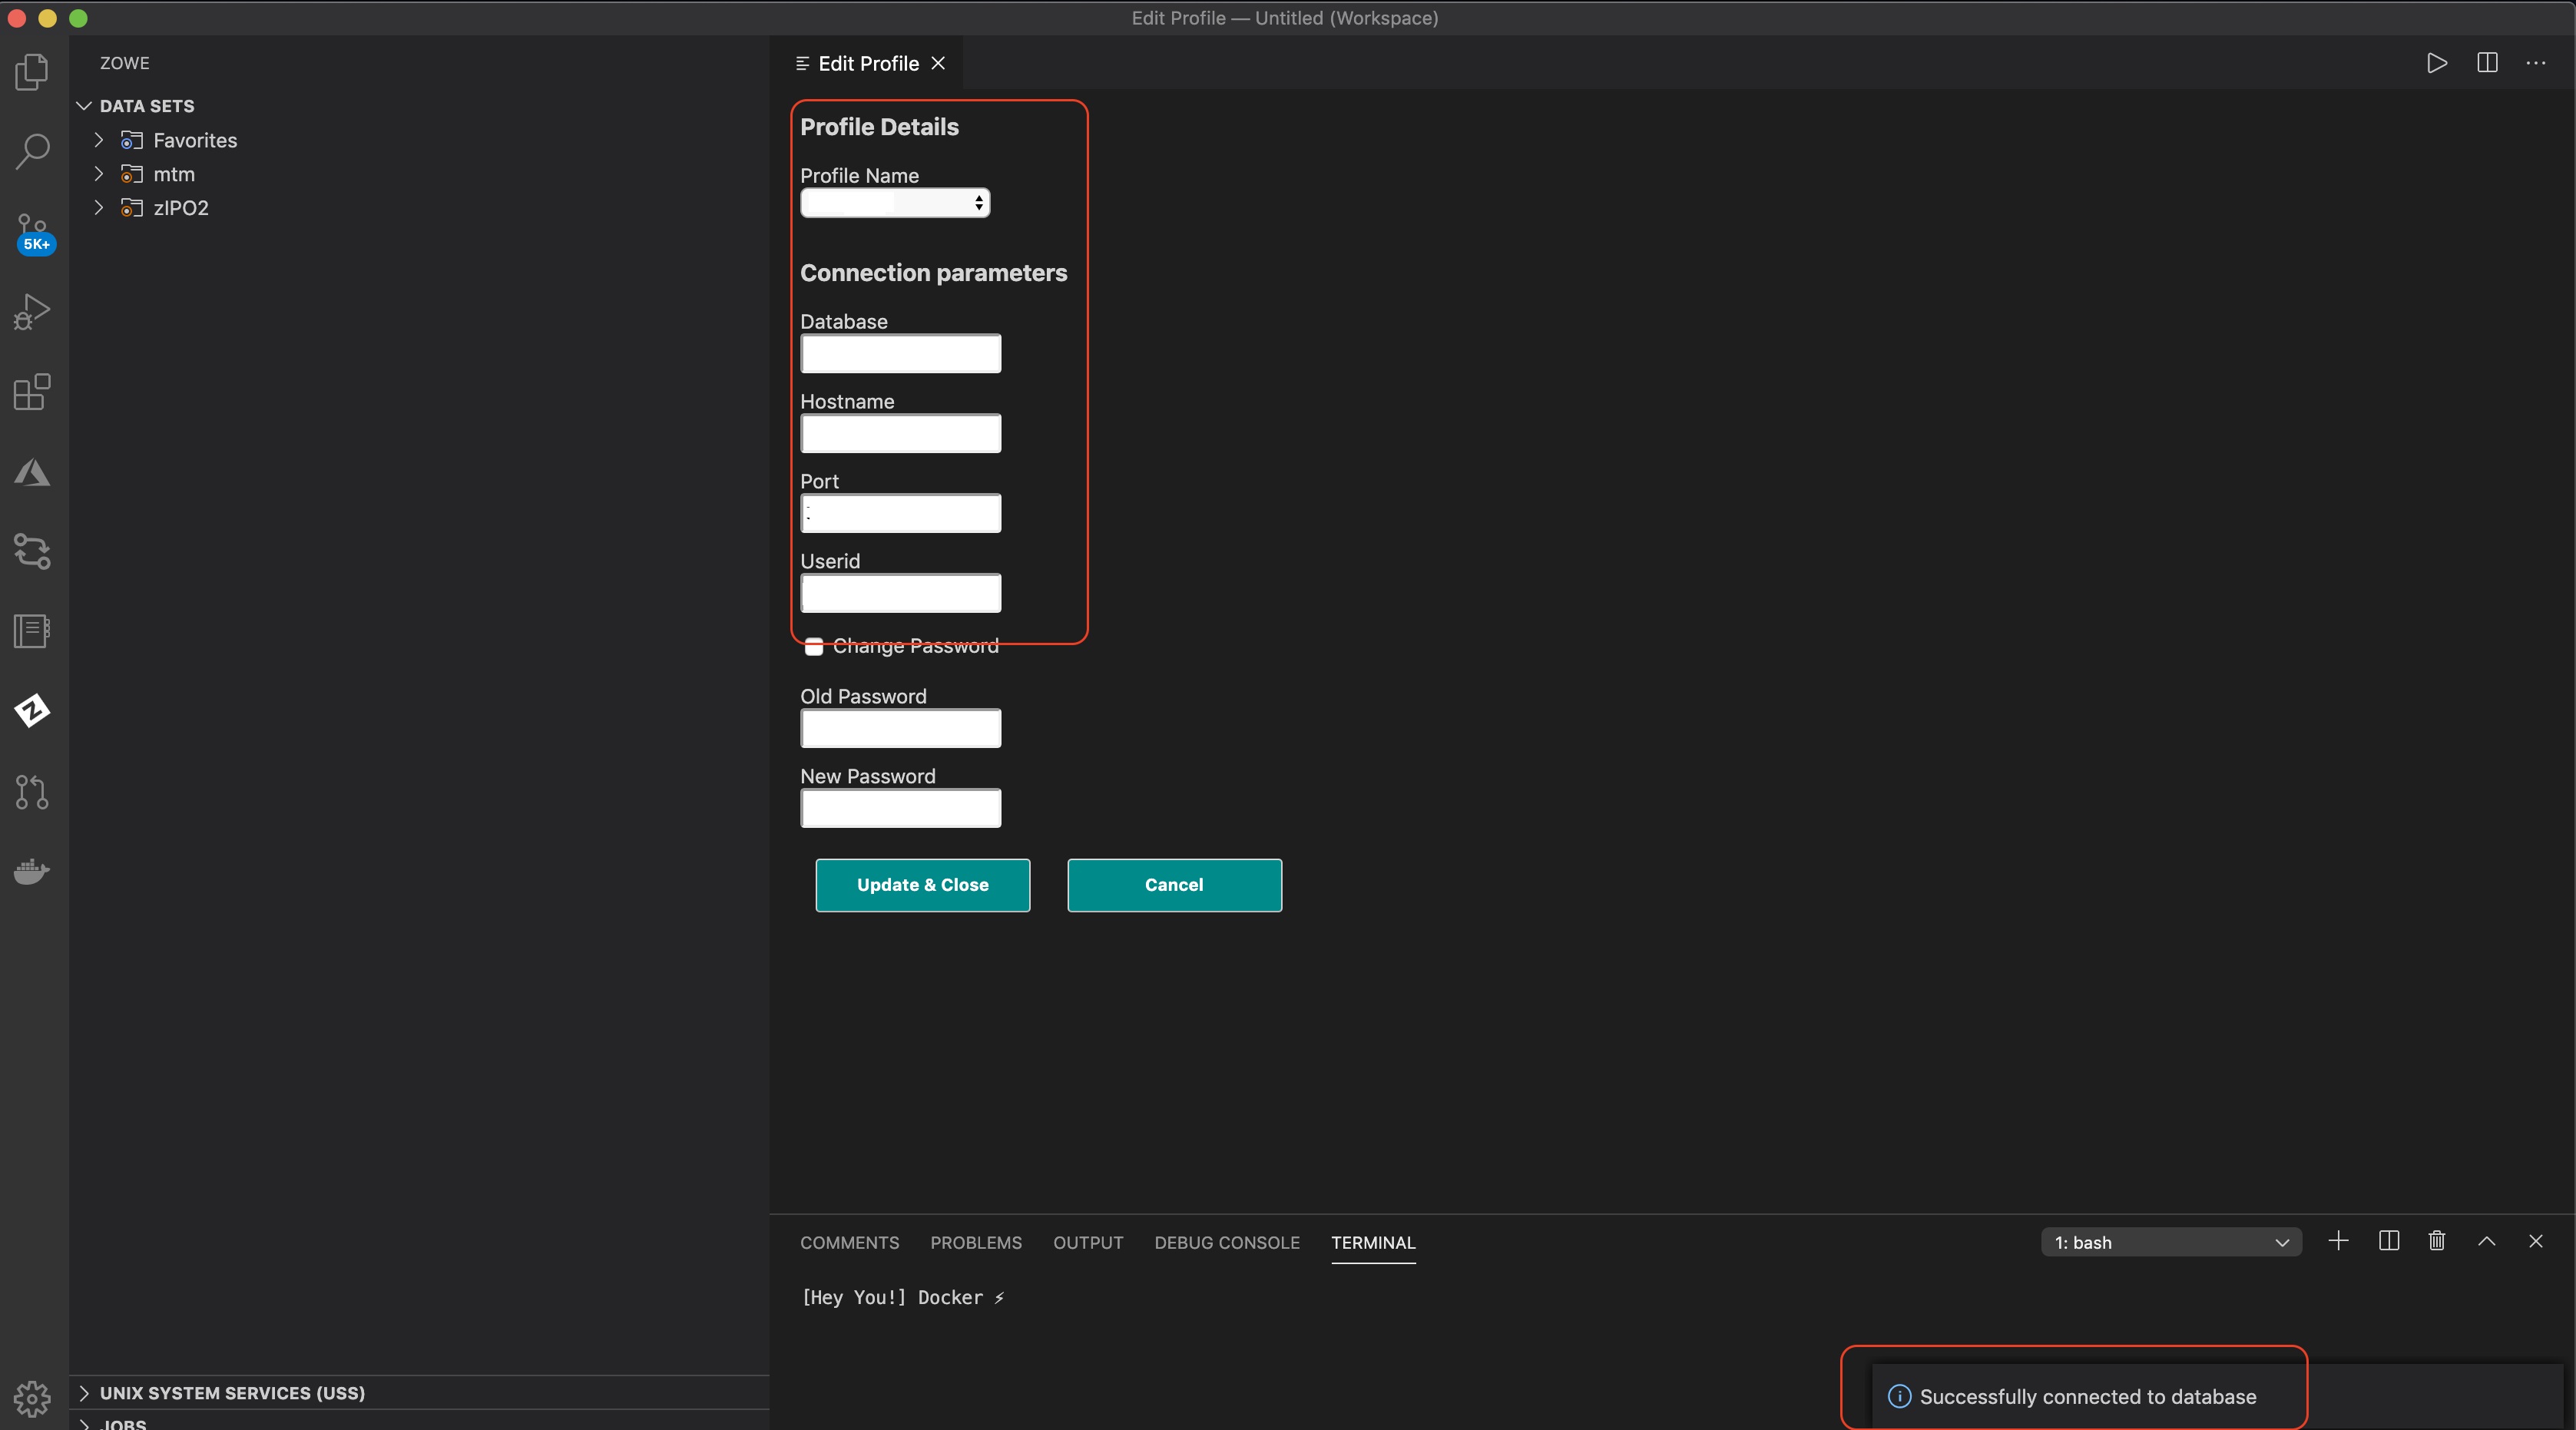Switch to the DEBUG CONSOLE tab
2576x1430 pixels.
[1226, 1243]
